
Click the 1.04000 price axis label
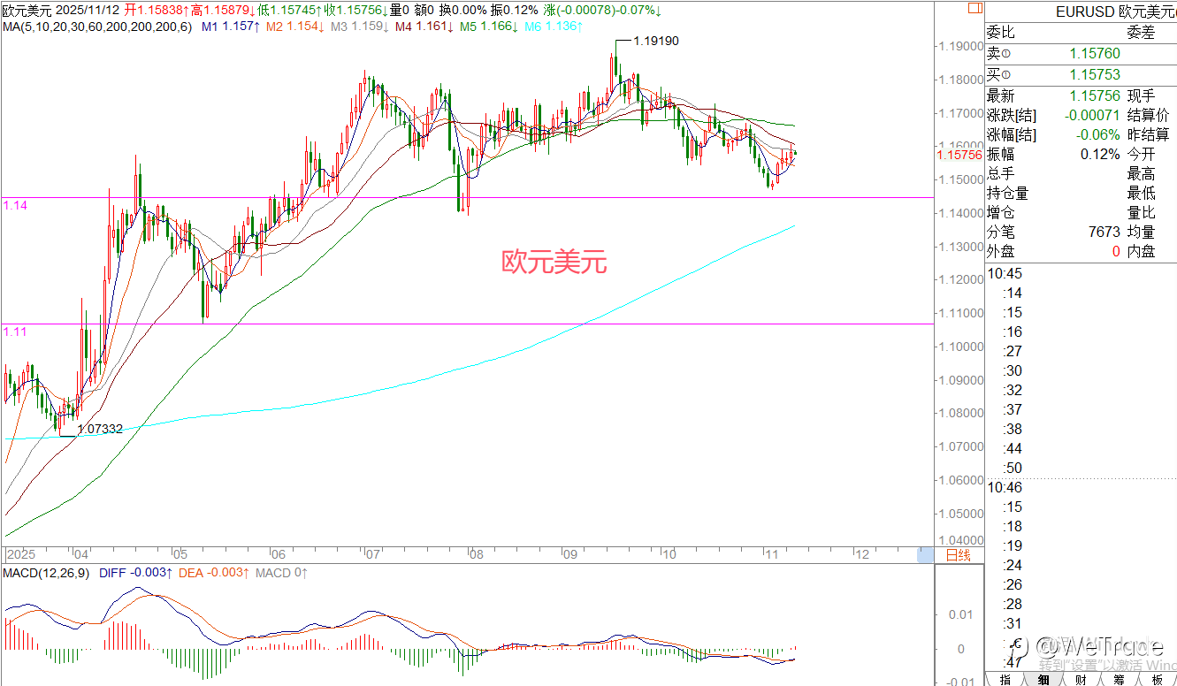(962, 540)
